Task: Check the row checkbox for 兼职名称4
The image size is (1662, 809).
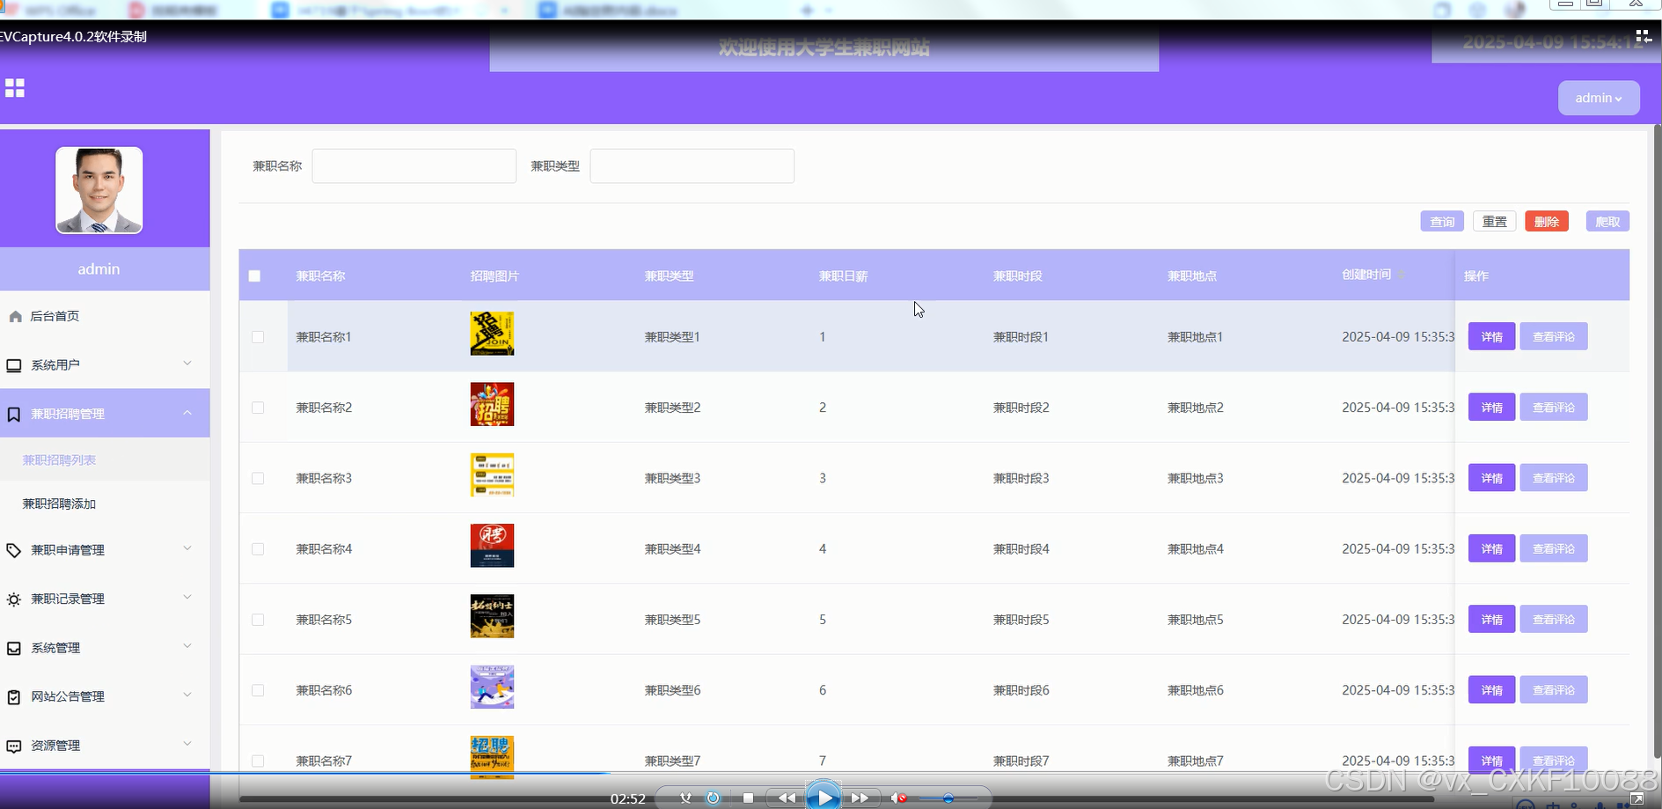Action: click(x=258, y=549)
